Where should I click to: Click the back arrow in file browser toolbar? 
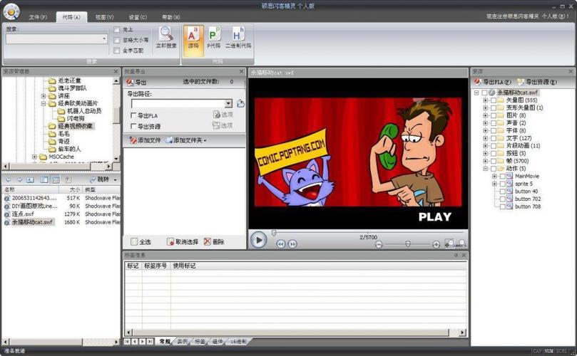tap(9, 179)
